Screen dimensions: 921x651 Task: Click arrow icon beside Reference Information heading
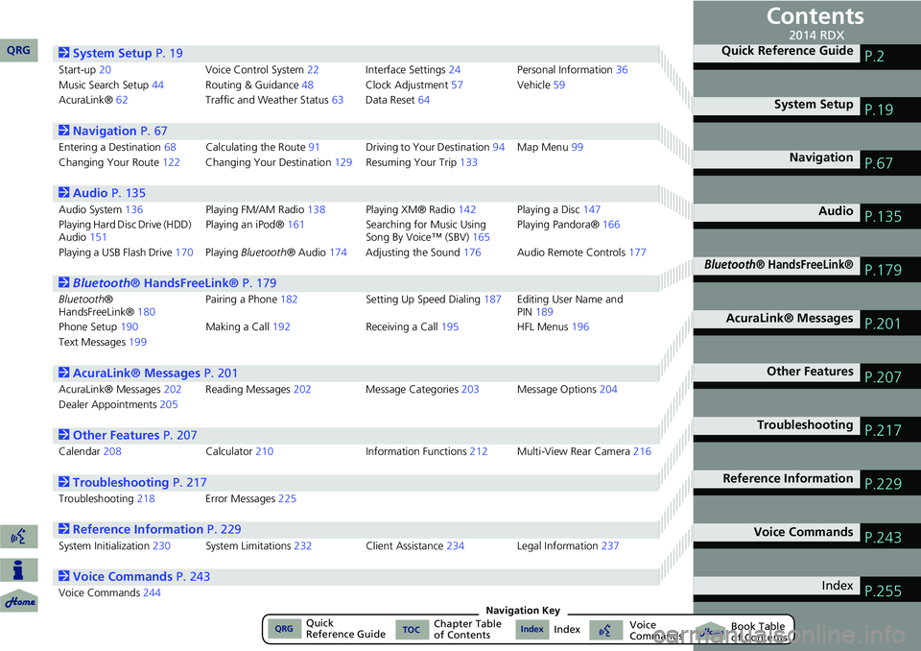click(64, 529)
